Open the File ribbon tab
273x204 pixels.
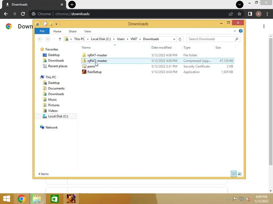(x=42, y=31)
